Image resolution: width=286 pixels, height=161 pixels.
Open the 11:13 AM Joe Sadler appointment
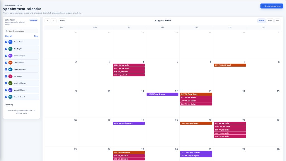(129, 68)
